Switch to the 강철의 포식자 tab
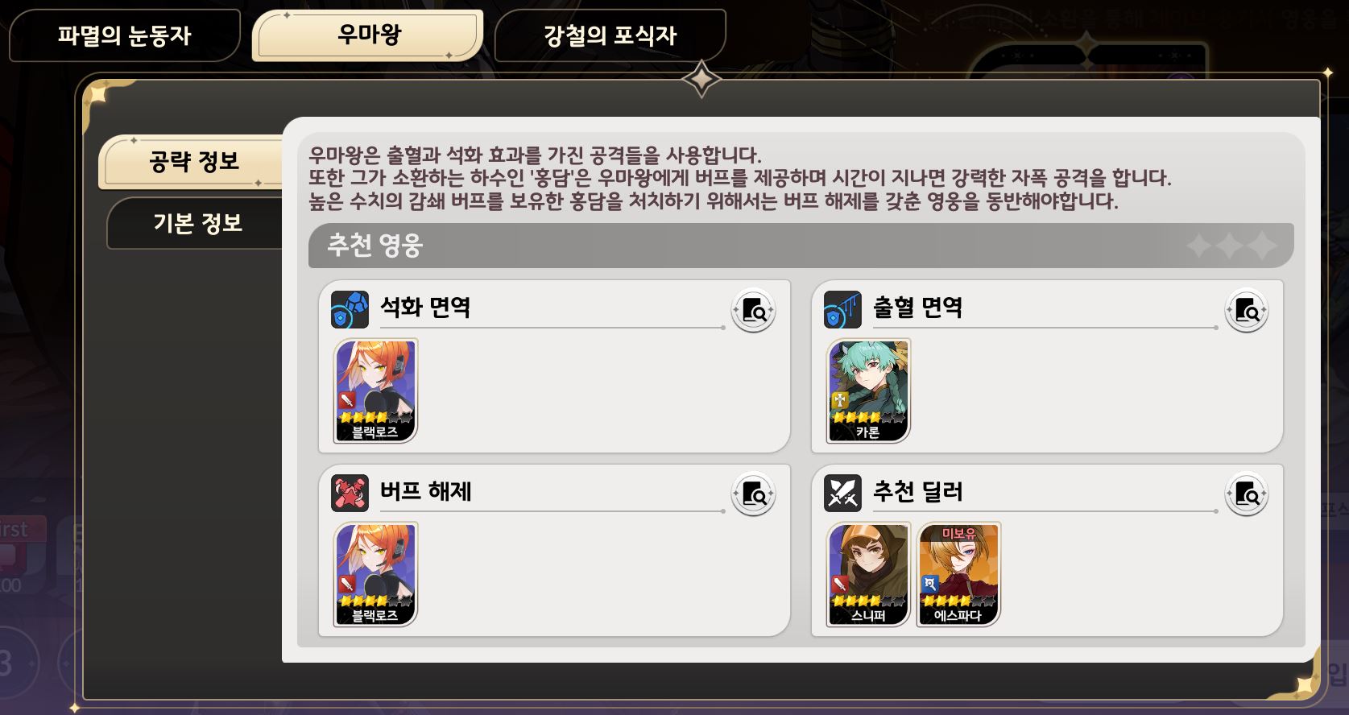The image size is (1349, 715). pyautogui.click(x=610, y=35)
